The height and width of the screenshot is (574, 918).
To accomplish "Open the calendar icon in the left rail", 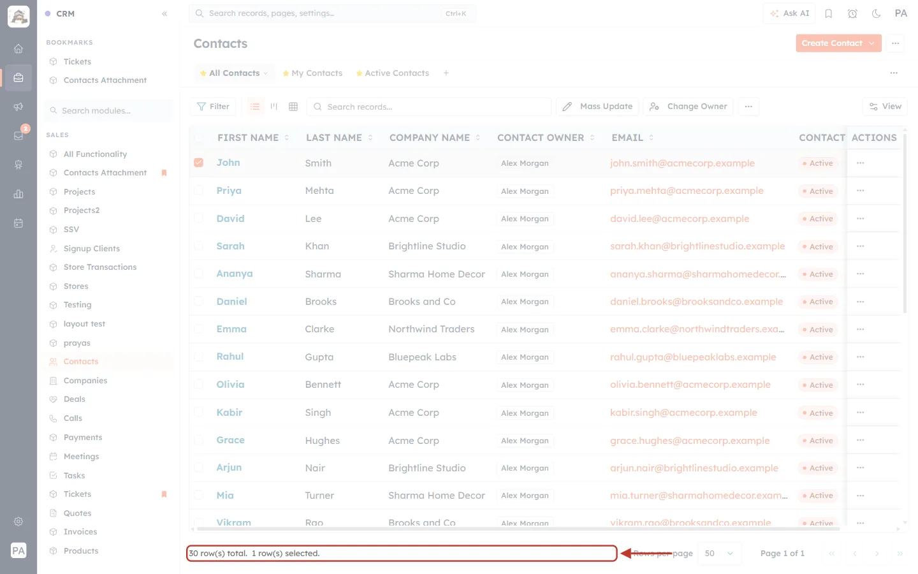I will 18,223.
